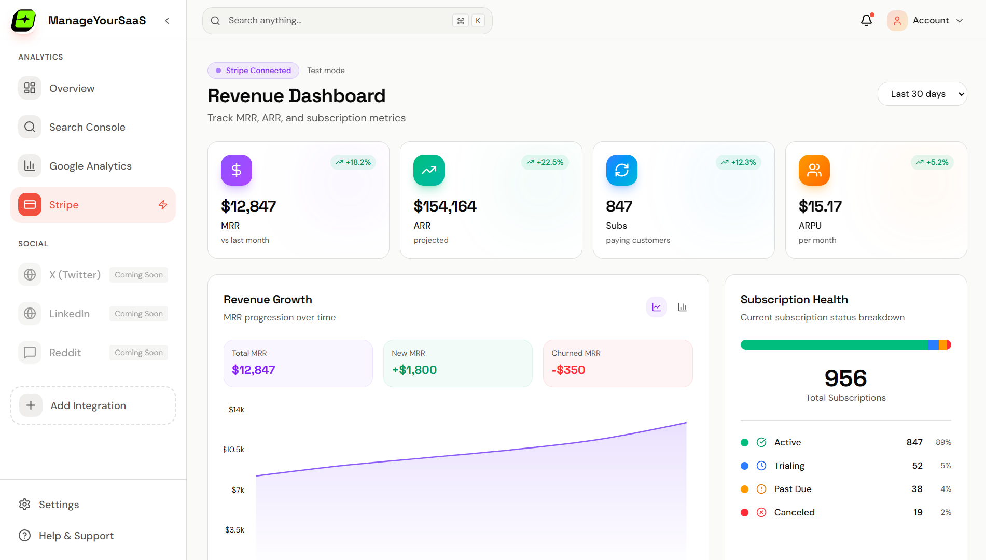Open the notification bell
This screenshot has width=986, height=560.
coord(866,20)
